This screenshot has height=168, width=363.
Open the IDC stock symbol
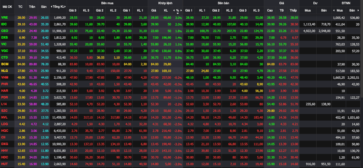coord(4,24)
